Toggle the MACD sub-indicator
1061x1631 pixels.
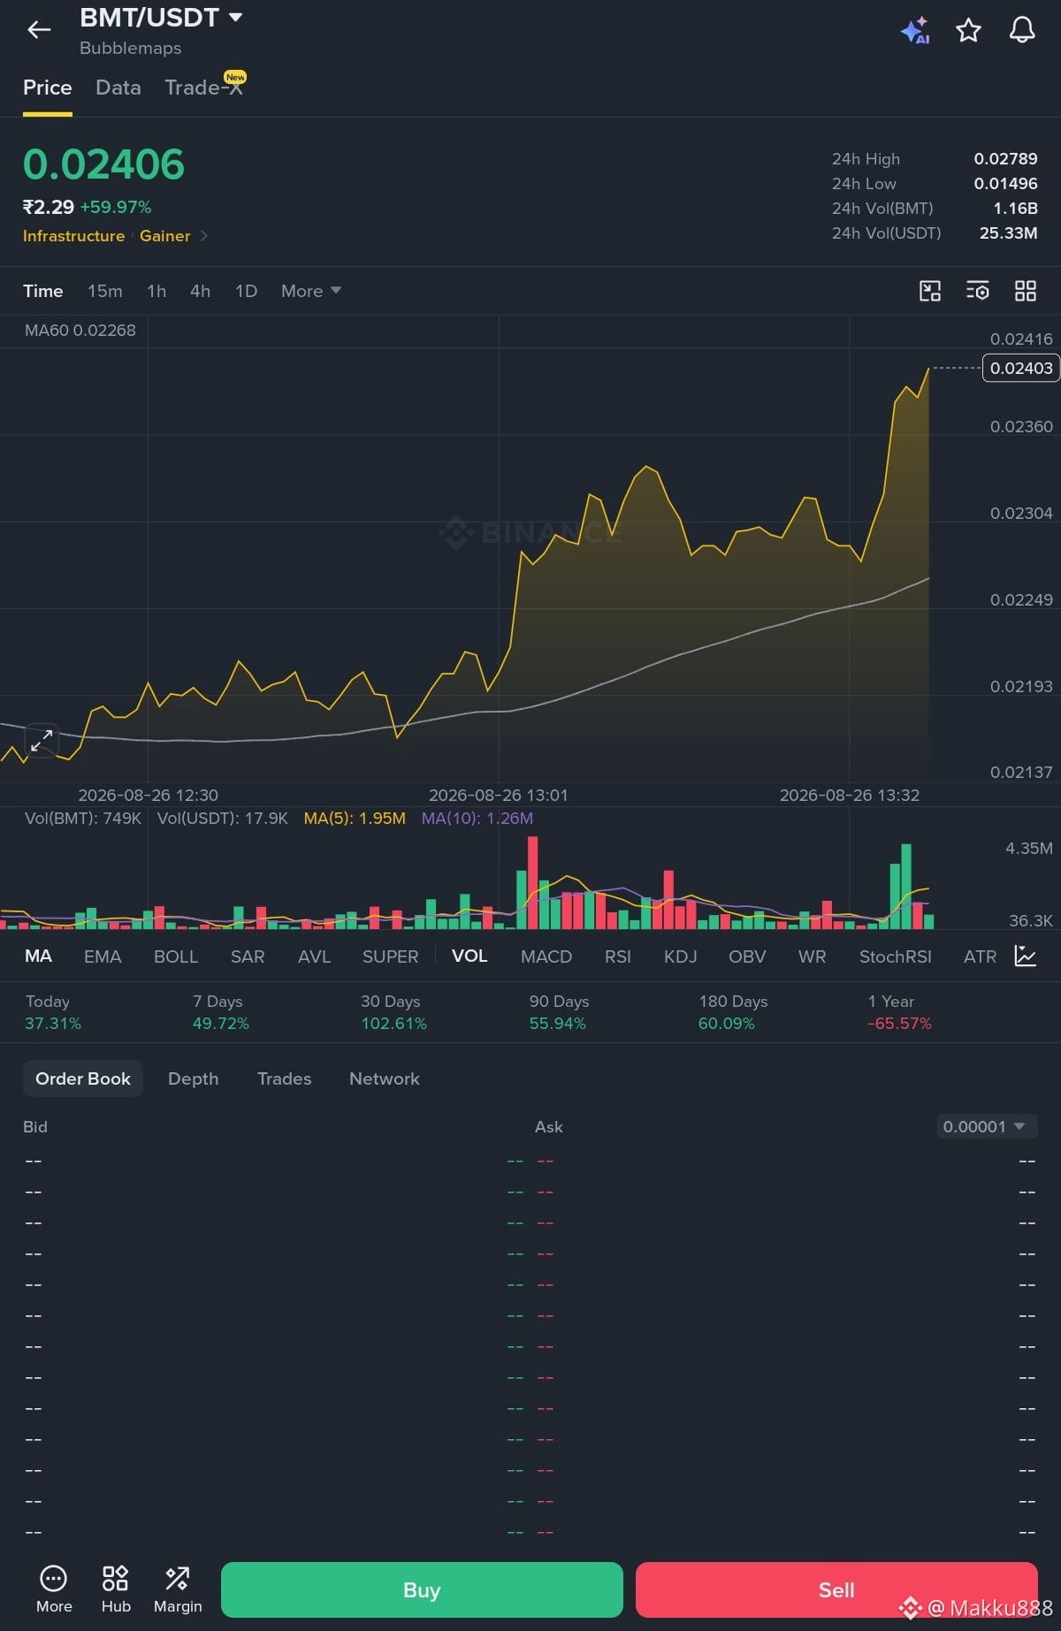[546, 956]
